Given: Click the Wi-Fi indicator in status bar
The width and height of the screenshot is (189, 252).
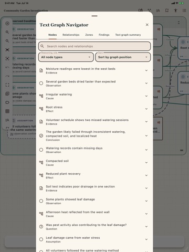Looking at the screenshot, I should [177, 3].
